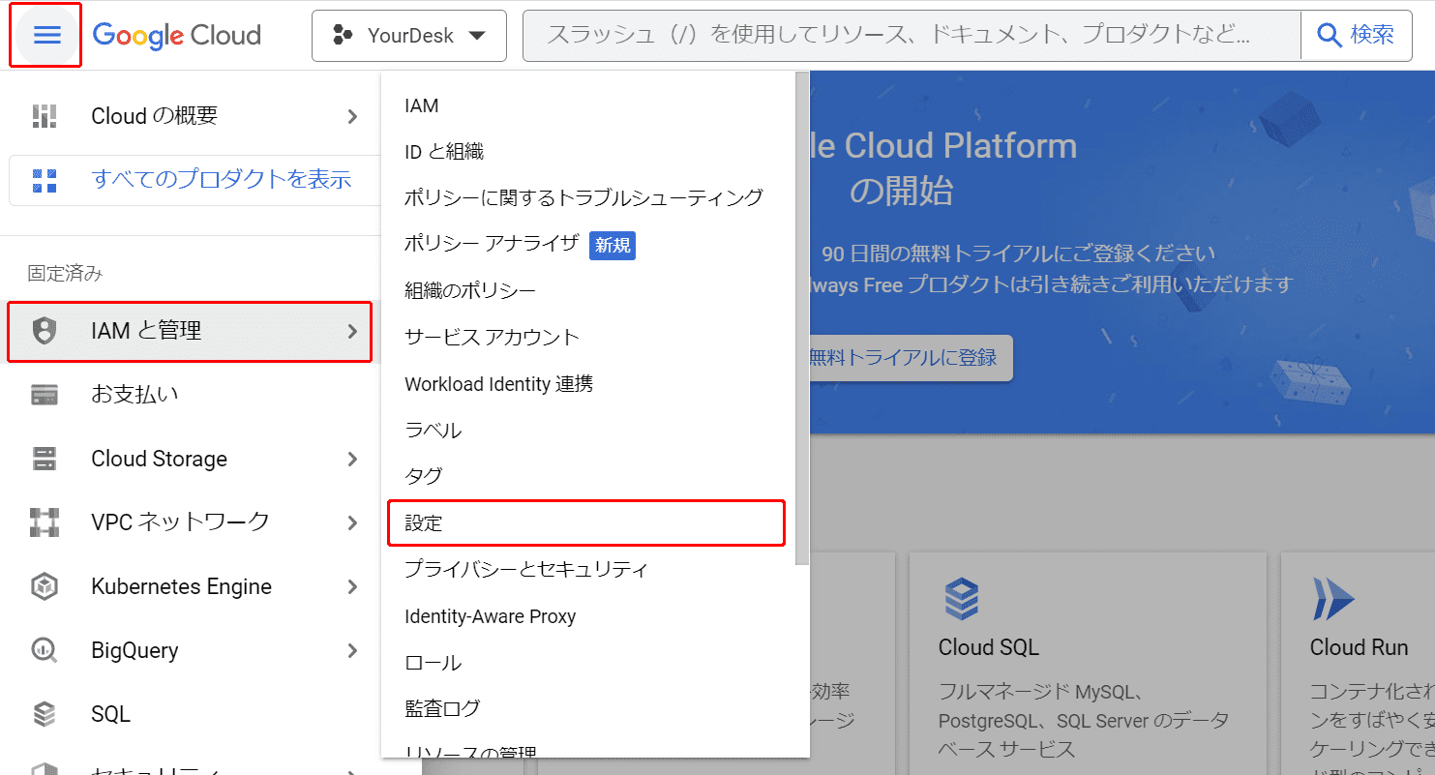Click the SQL layers icon in sidebar
This screenshot has width=1435, height=775.
45,714
